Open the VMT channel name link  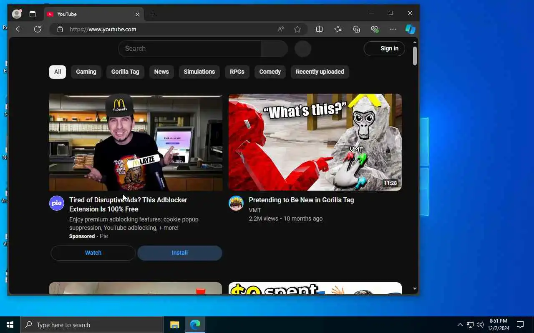tap(255, 210)
